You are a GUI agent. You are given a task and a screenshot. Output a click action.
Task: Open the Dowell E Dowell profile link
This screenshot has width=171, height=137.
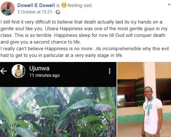coord(36,5)
